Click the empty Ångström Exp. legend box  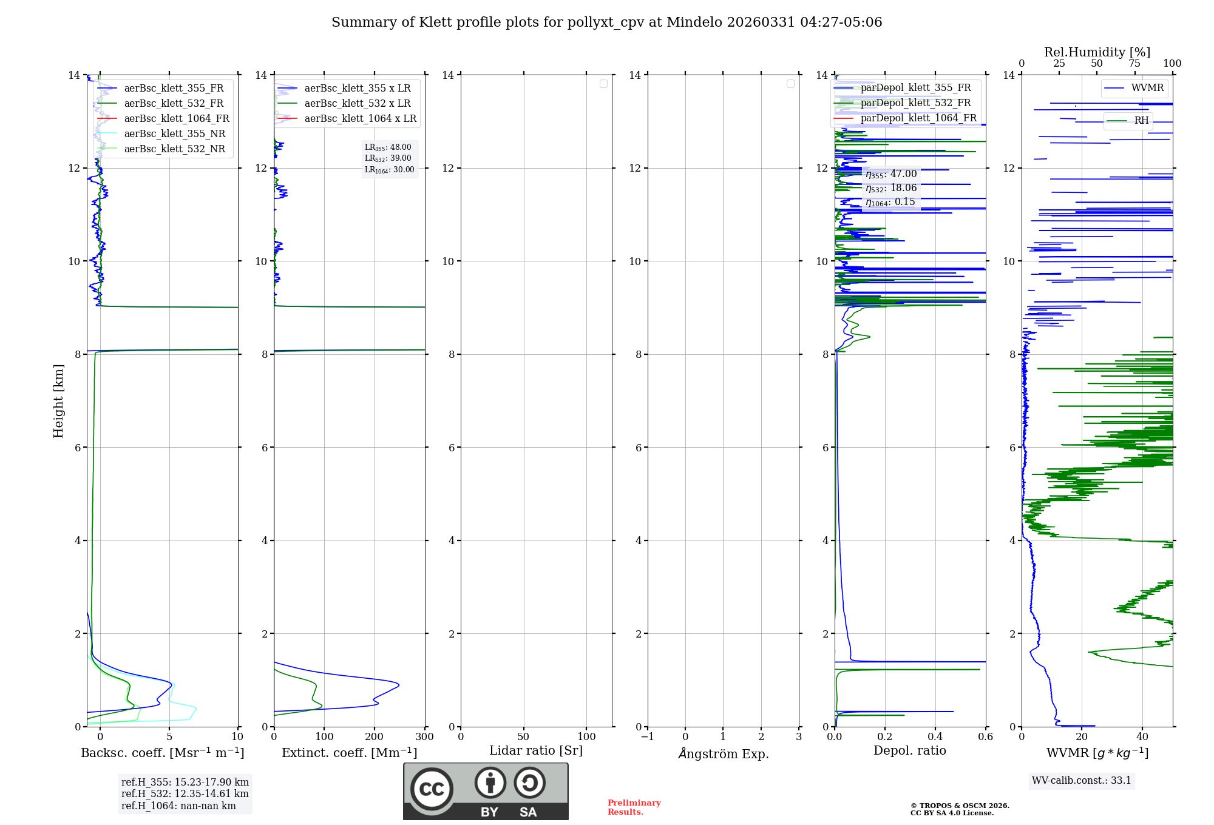coord(790,84)
